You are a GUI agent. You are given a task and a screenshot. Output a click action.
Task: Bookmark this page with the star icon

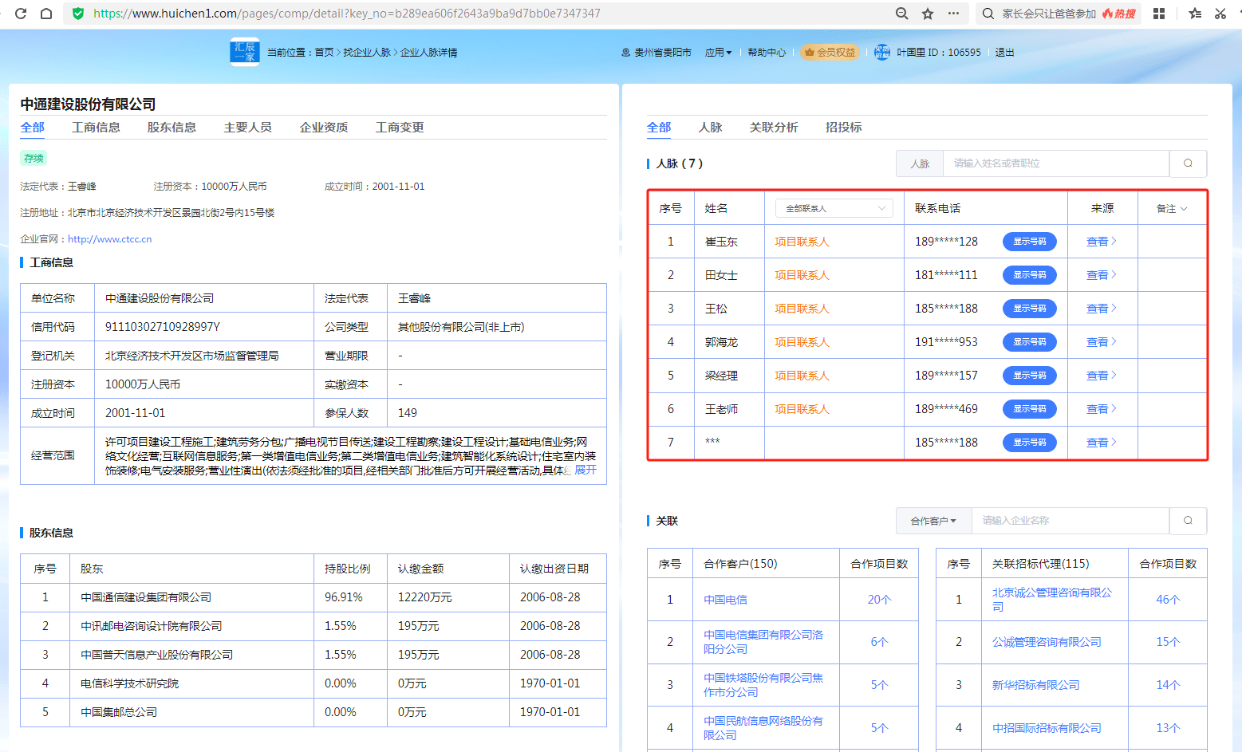click(928, 14)
